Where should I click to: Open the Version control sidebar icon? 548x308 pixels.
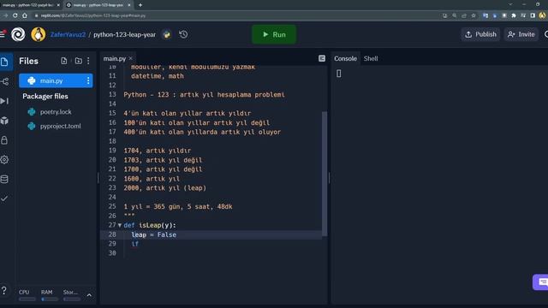pyautogui.click(x=5, y=82)
